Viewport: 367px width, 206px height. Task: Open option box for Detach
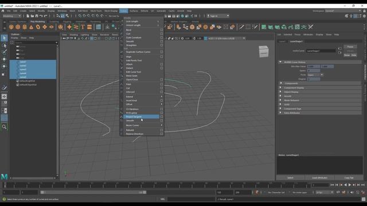click(162, 68)
